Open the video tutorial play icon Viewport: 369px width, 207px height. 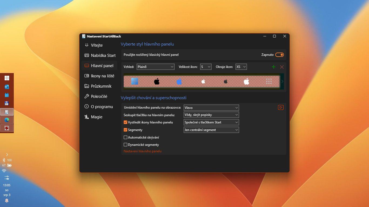click(x=281, y=107)
